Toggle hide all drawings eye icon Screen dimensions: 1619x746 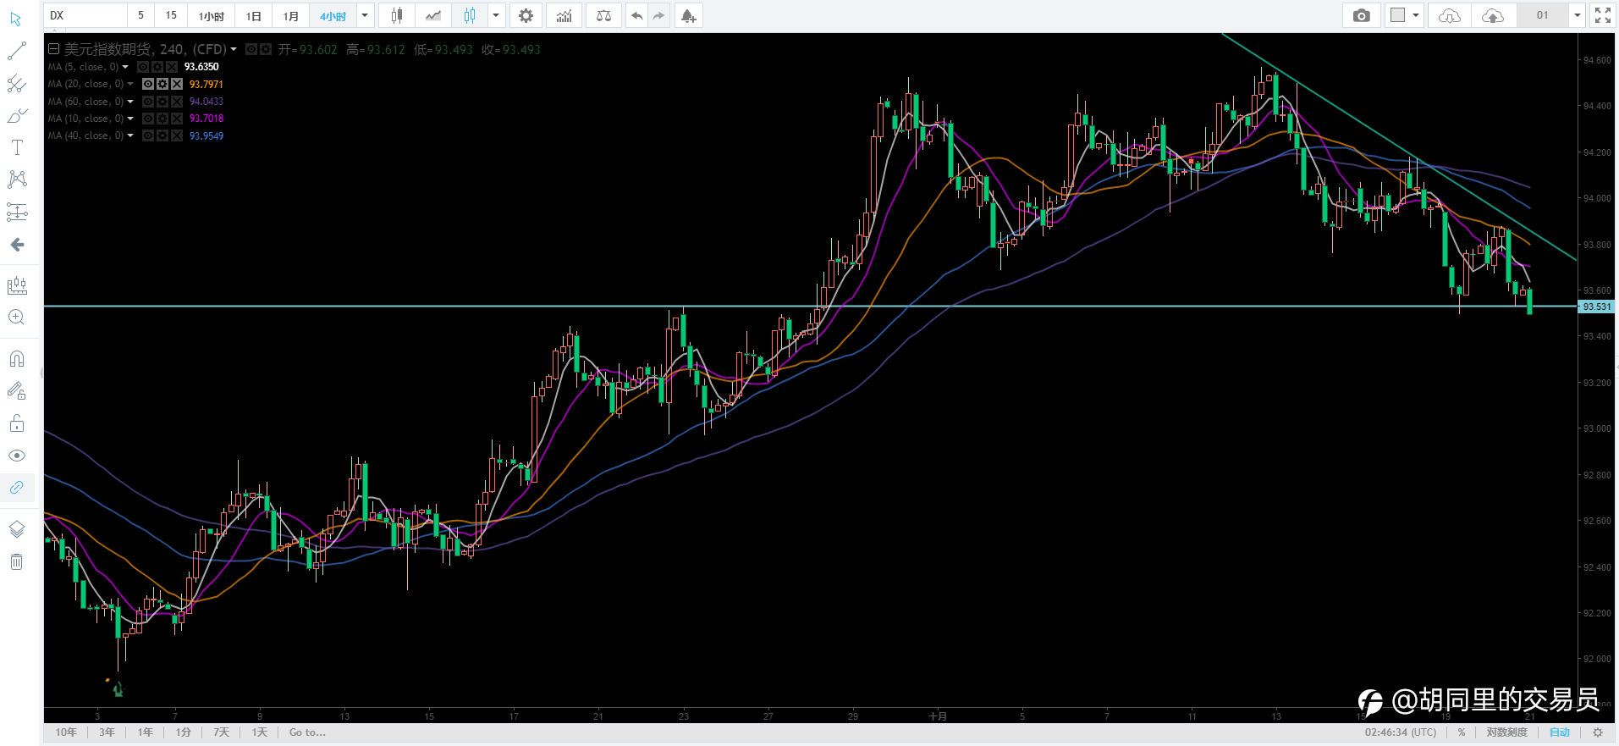(x=16, y=456)
